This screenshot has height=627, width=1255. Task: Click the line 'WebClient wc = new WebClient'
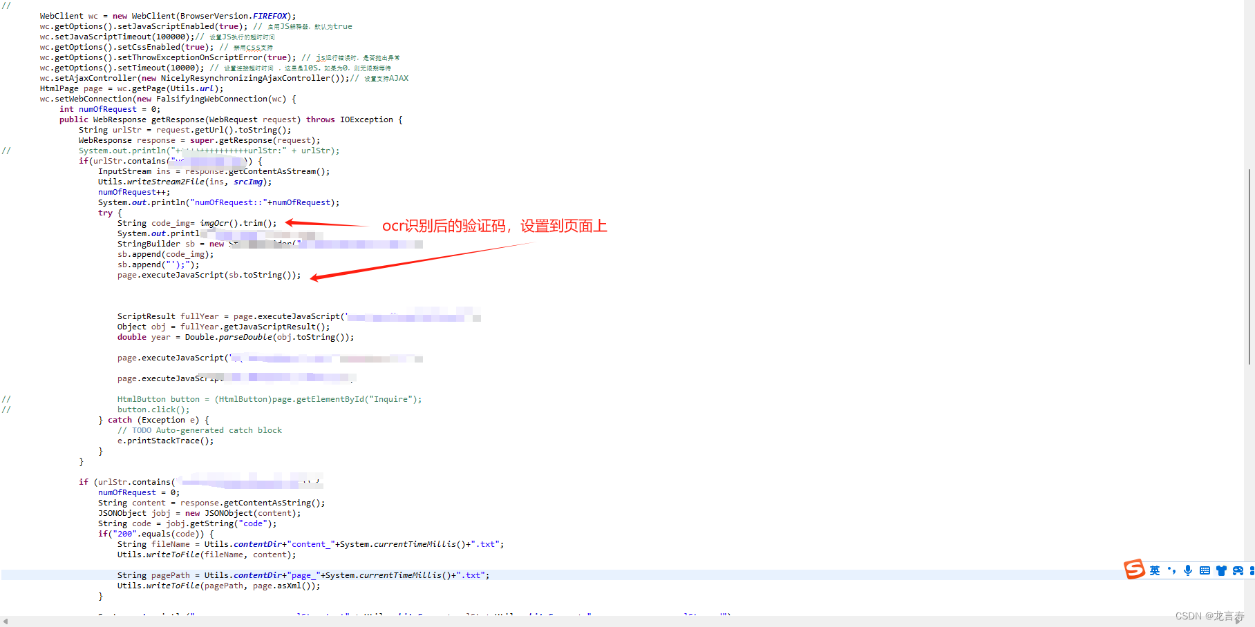click(x=168, y=16)
